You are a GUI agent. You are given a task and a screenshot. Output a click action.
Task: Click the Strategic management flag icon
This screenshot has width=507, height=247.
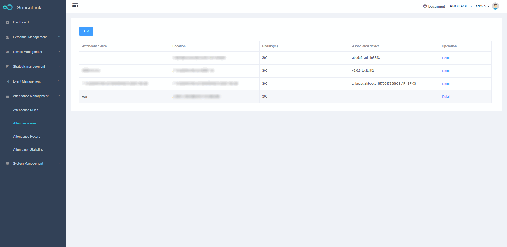click(7, 67)
